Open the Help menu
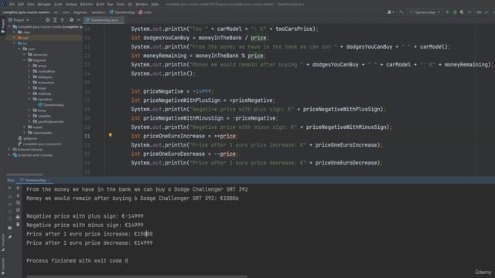The width and height of the screenshot is (495, 278). (155, 5)
